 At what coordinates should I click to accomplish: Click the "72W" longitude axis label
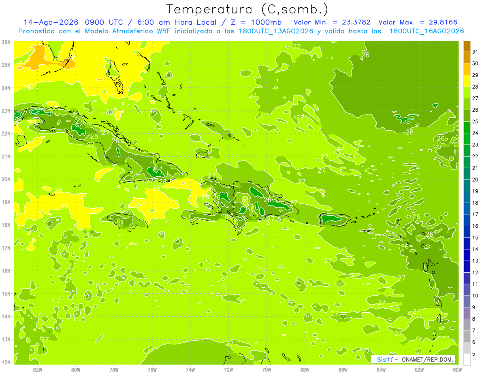pyautogui.click(x=228, y=369)
